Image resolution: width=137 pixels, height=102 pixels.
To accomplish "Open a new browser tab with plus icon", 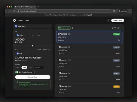I will coord(38,7).
